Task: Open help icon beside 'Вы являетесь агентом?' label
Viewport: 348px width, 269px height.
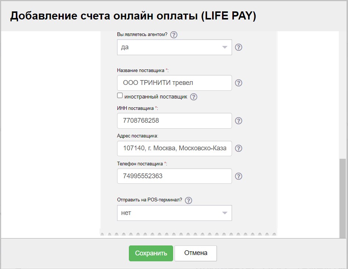Action: tap(173, 35)
